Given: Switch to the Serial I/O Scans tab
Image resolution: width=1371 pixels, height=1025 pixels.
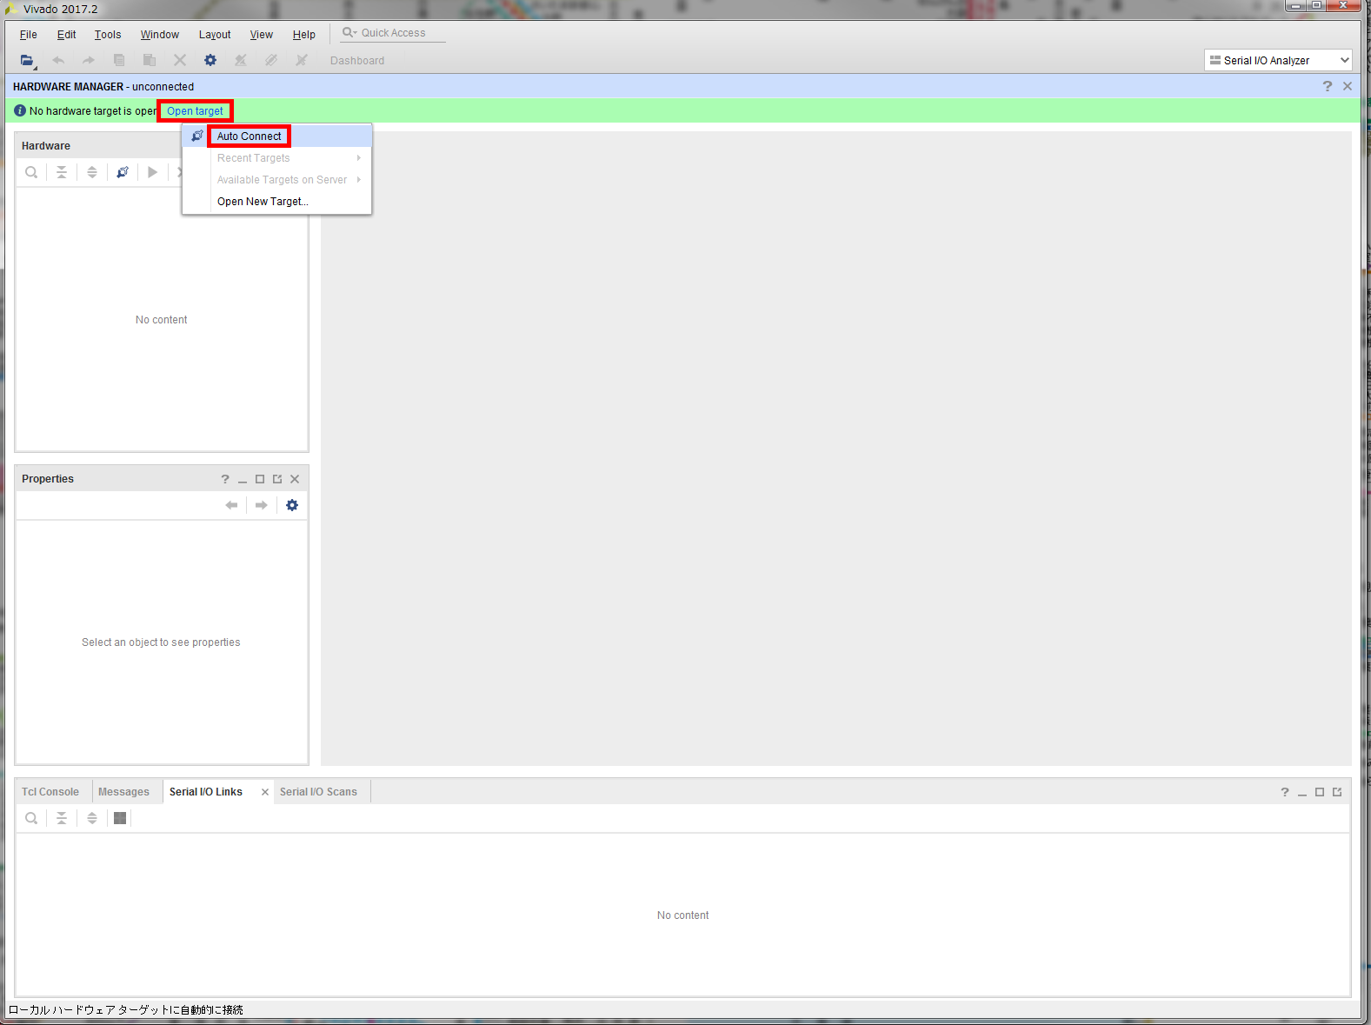Looking at the screenshot, I should tap(318, 792).
